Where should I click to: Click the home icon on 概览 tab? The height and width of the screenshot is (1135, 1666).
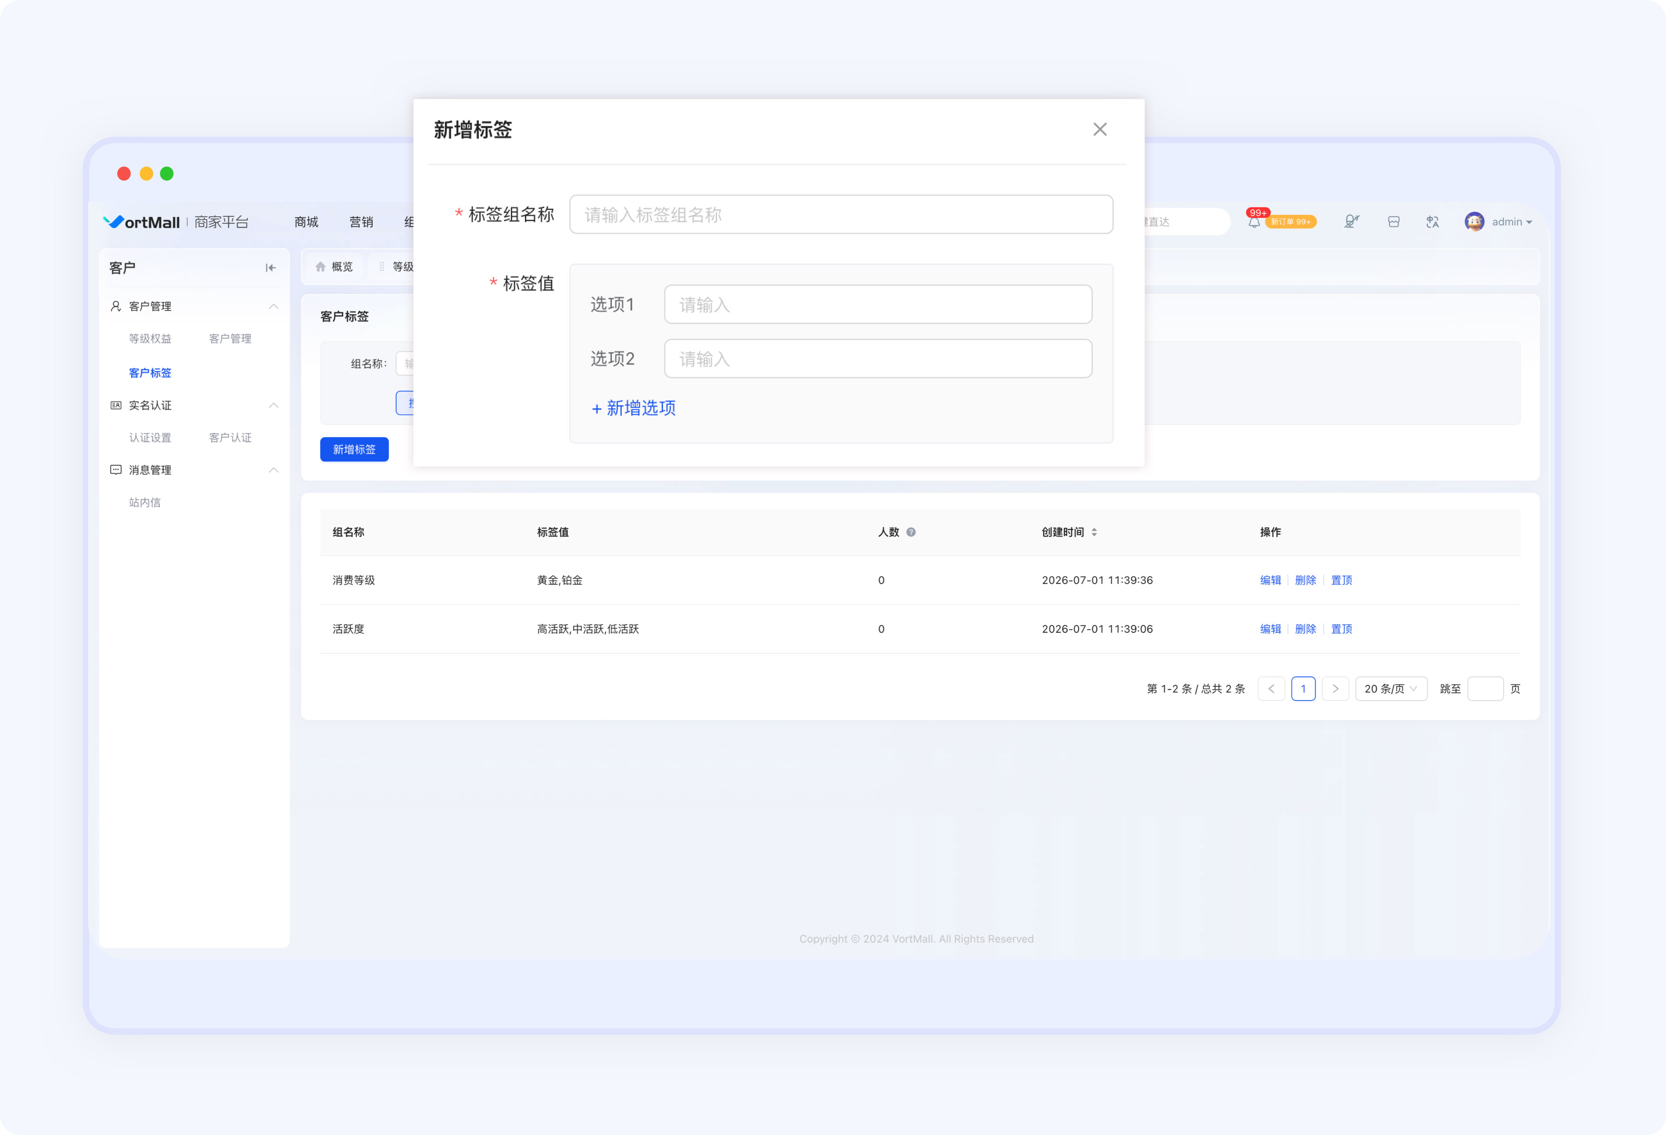(320, 267)
